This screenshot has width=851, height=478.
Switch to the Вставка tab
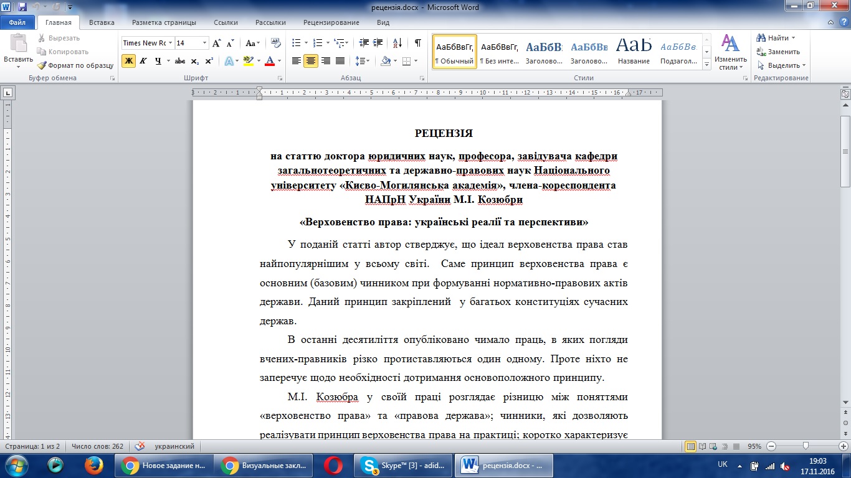pos(102,22)
